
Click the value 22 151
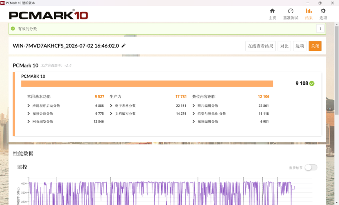(181, 106)
